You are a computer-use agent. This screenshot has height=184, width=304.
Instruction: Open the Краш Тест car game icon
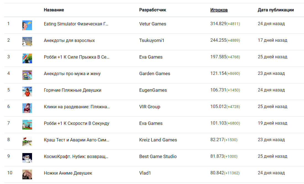[x=27, y=141]
